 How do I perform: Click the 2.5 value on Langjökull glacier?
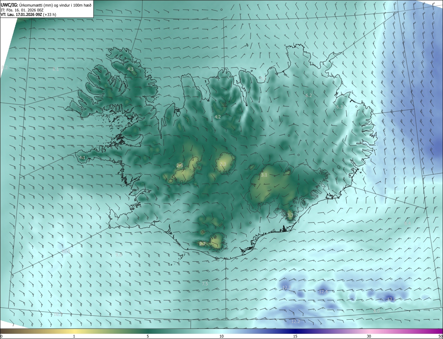(180, 165)
